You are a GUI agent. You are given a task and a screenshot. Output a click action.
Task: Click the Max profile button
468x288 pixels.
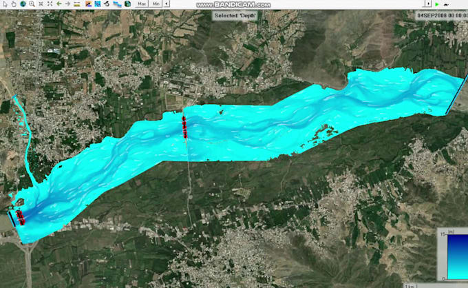142,3
